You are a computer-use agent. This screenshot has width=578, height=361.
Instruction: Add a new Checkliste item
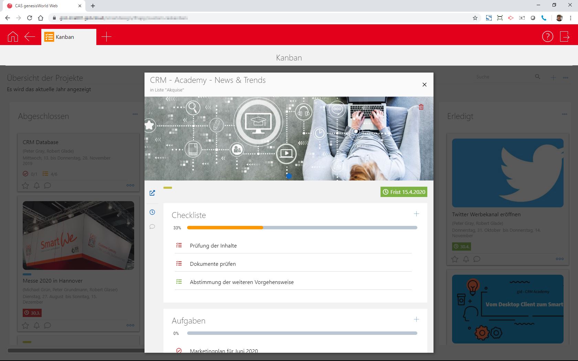(416, 214)
